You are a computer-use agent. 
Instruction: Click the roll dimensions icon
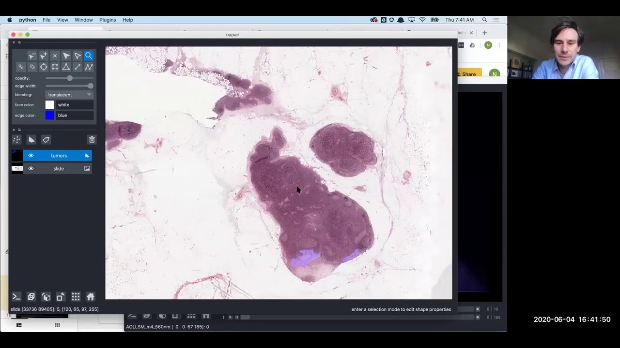coord(46,297)
